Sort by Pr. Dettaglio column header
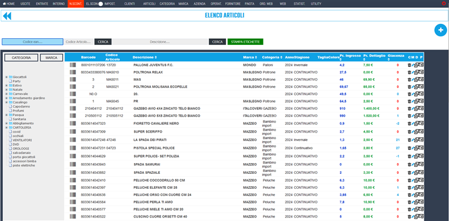449x221 pixels. tap(375, 57)
